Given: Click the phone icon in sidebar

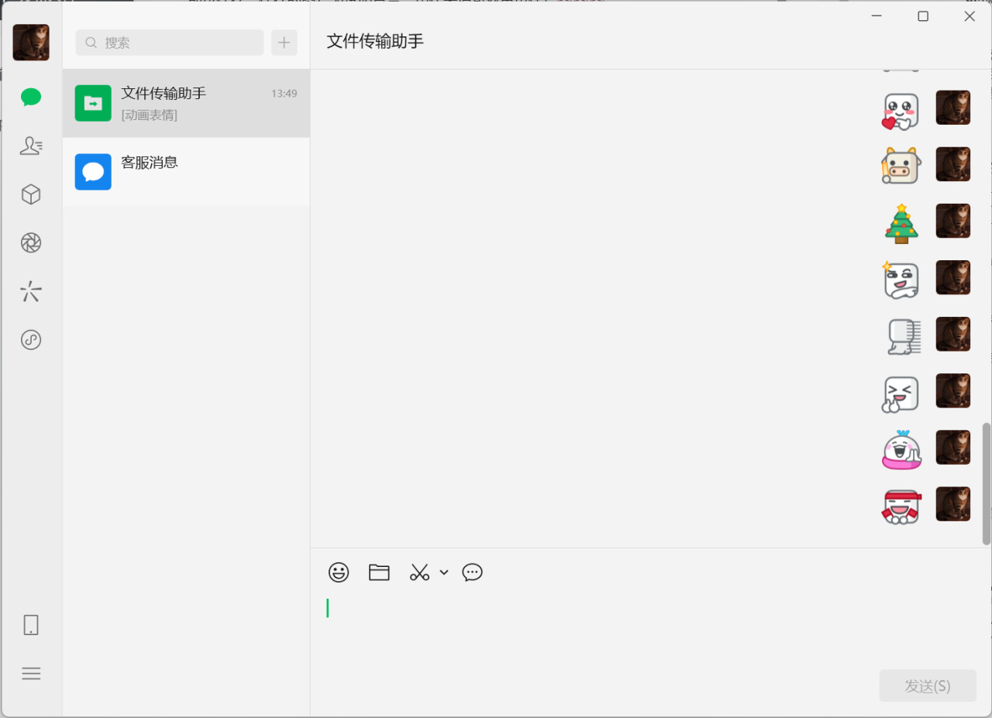Looking at the screenshot, I should tap(31, 625).
